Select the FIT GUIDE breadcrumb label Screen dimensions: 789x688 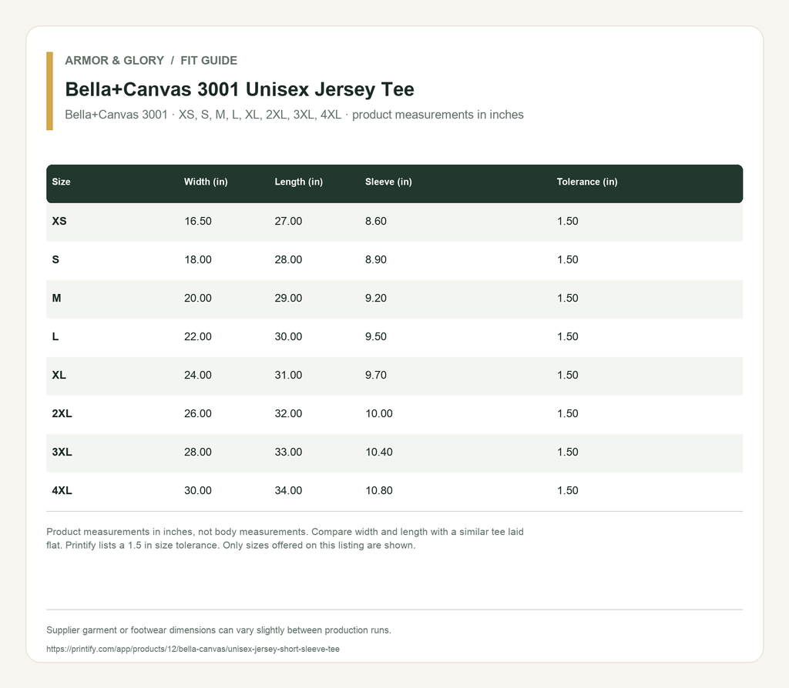209,60
